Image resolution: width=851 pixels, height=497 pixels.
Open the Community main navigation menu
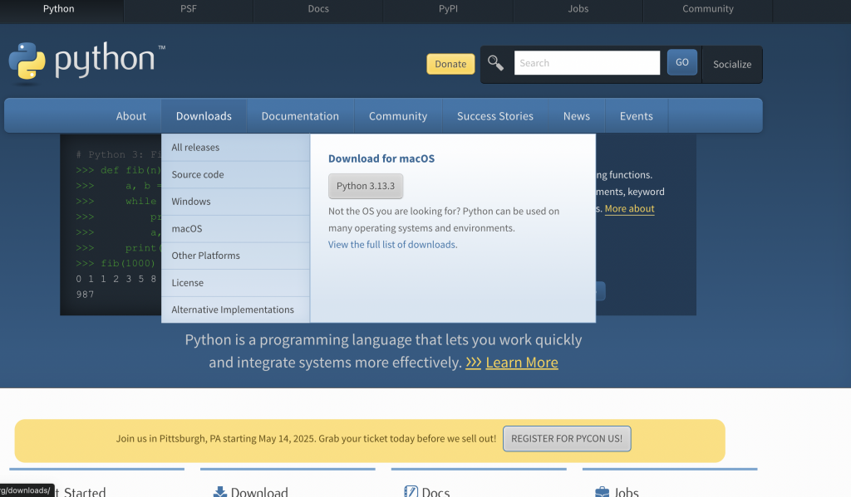click(x=398, y=116)
